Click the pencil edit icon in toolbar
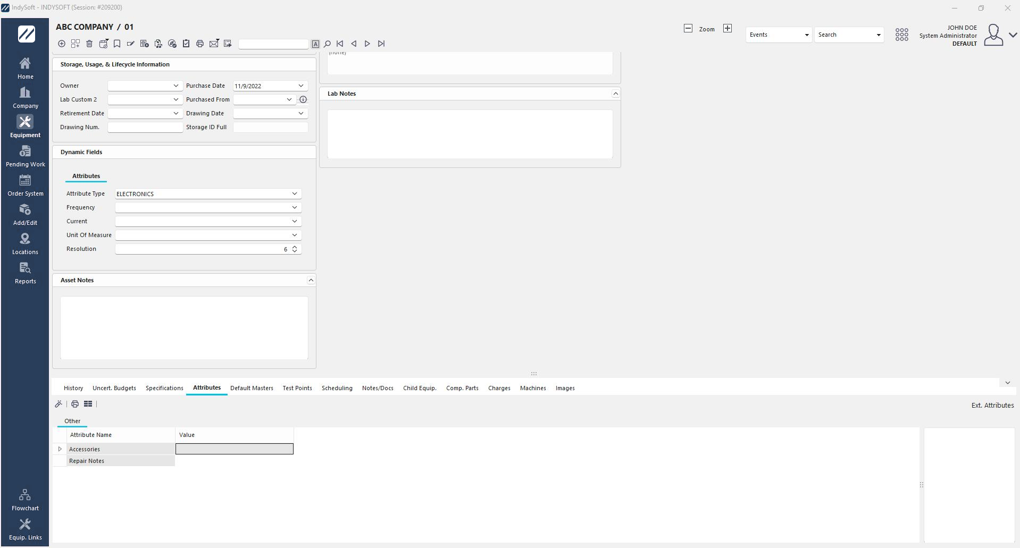1020x548 pixels. click(131, 44)
